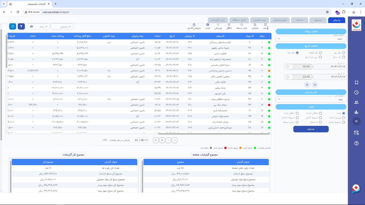Viewport: 365px width, 205px height.
Task: Open the mail envelope sidebar icon
Action: (356, 133)
